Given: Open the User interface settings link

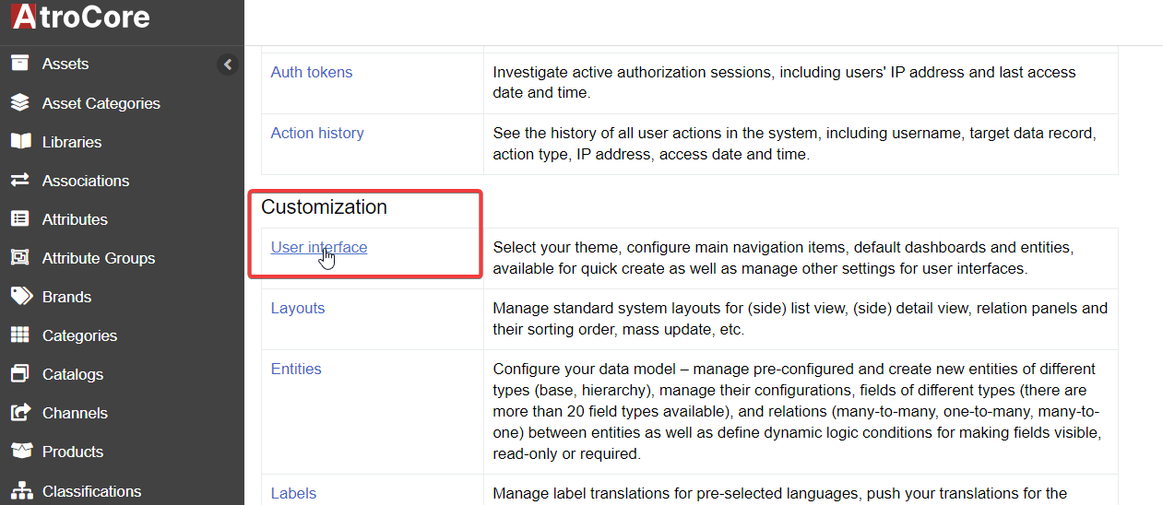Looking at the screenshot, I should pyautogui.click(x=318, y=247).
